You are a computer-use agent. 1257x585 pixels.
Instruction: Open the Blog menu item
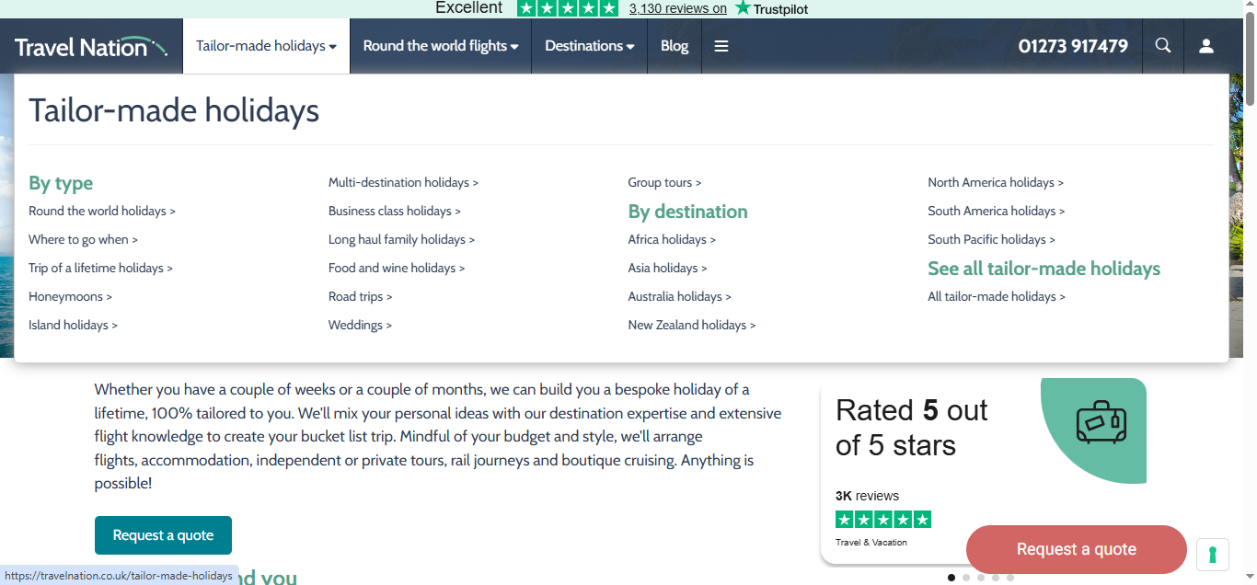click(674, 46)
